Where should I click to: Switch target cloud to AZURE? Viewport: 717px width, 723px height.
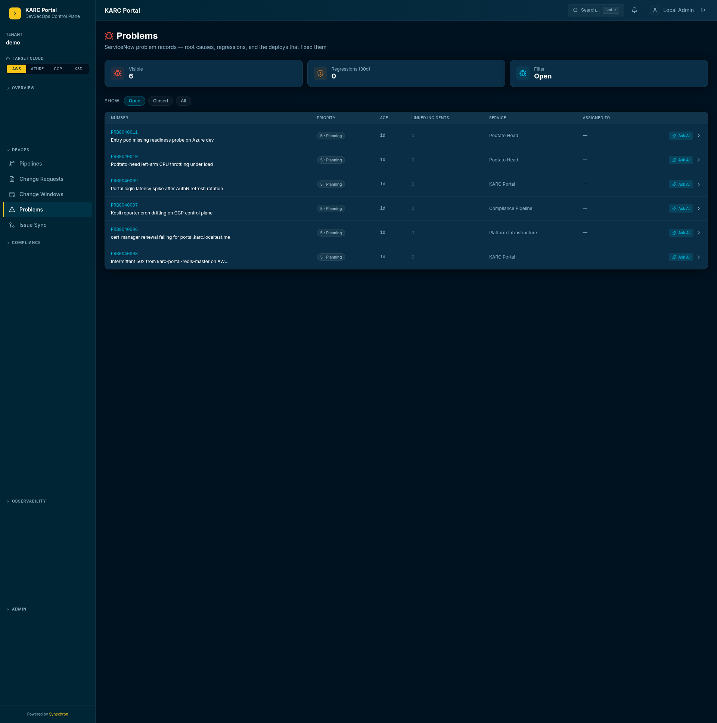[x=37, y=69]
